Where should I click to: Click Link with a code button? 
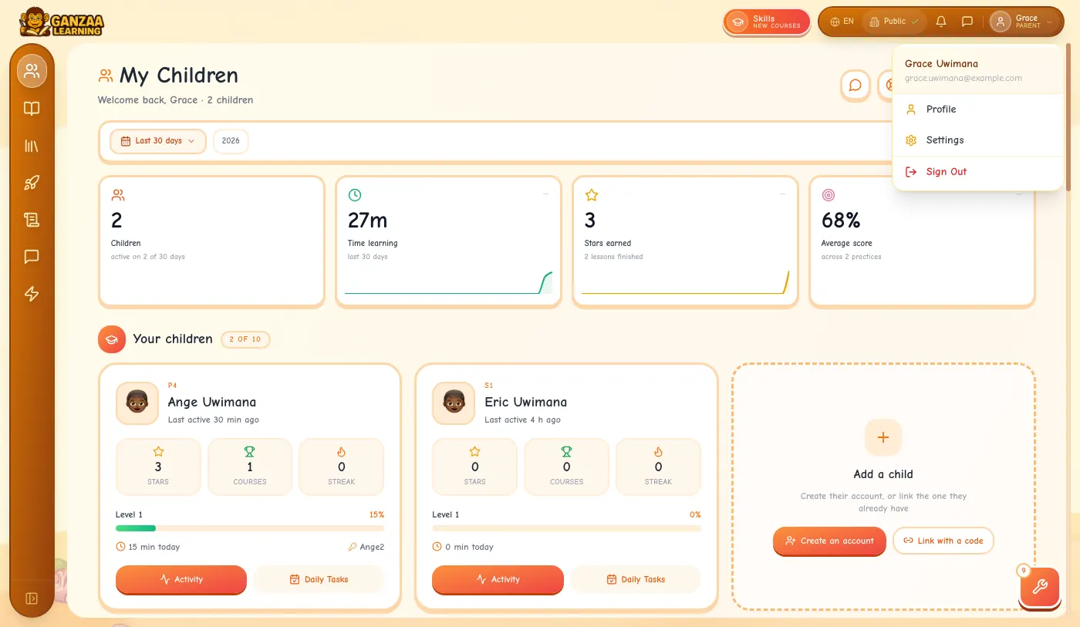[x=943, y=541]
